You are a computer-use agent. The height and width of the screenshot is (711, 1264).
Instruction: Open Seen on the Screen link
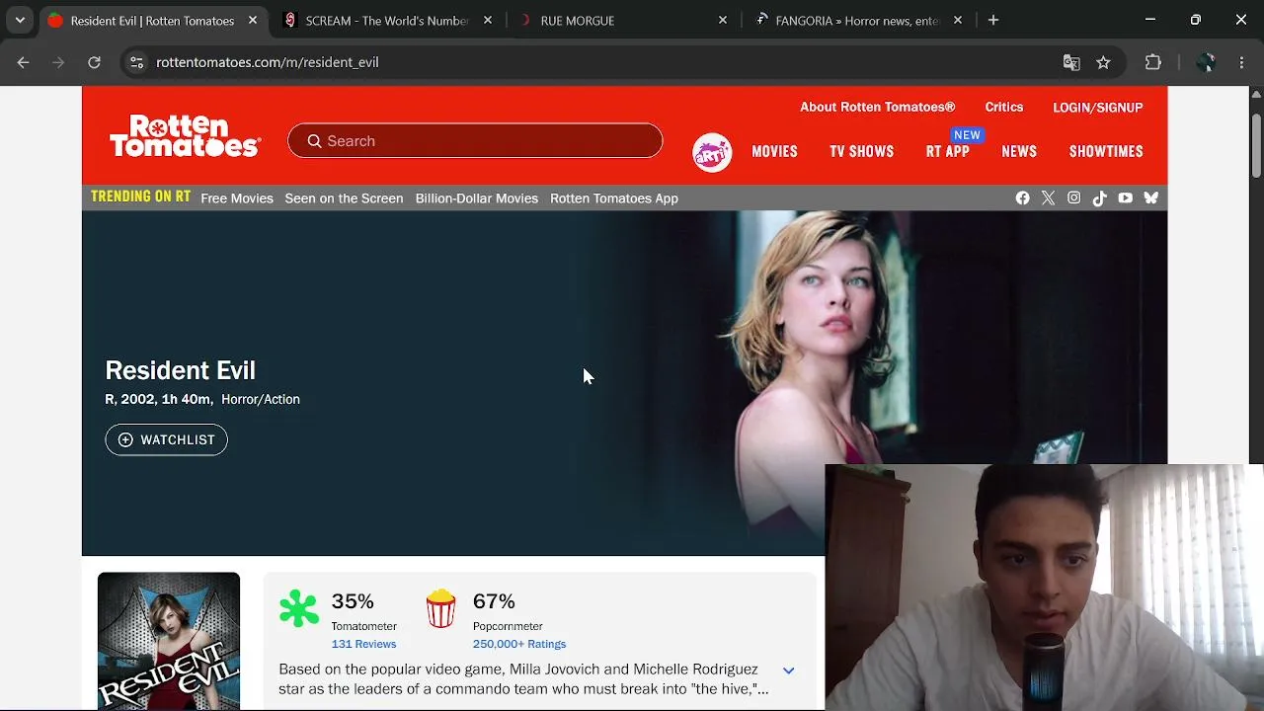344,198
